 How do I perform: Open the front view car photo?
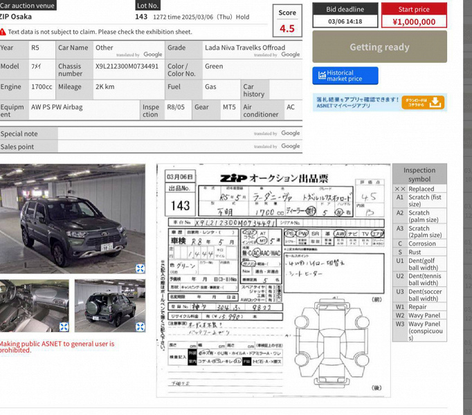[72, 219]
